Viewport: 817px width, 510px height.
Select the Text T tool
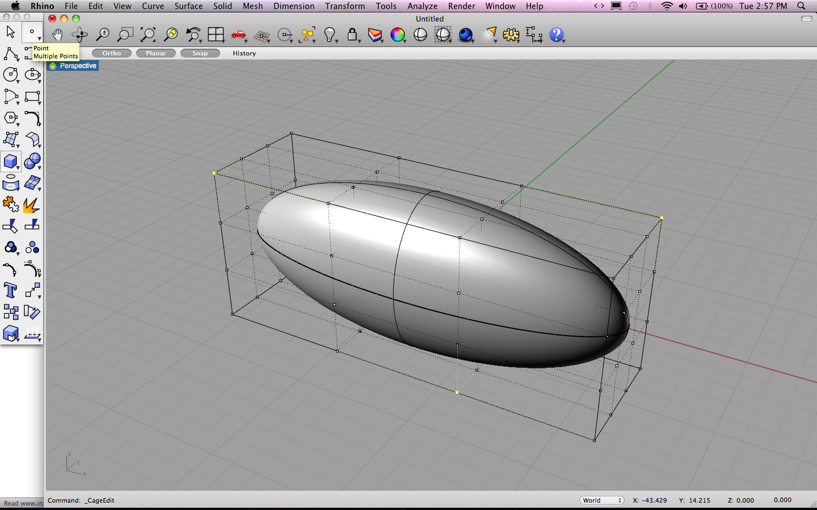point(11,290)
